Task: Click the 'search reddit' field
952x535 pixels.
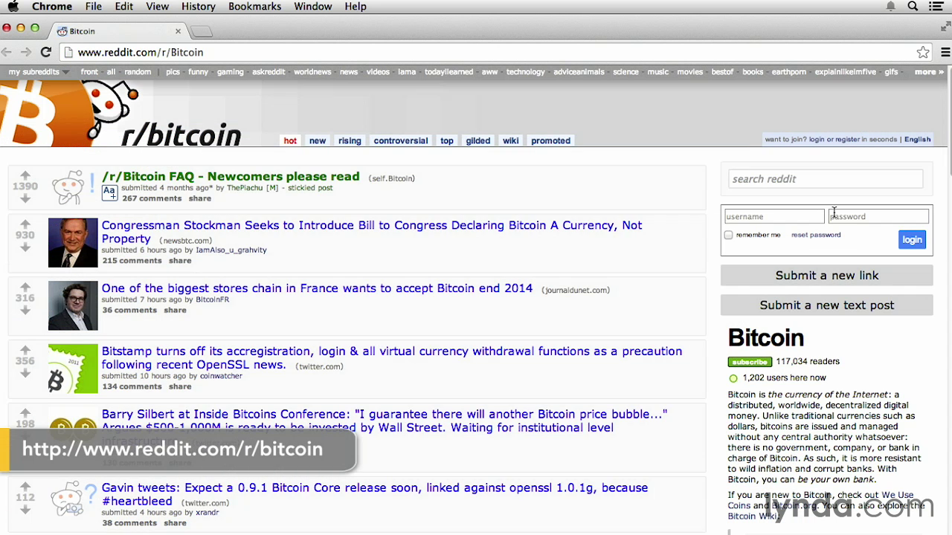Action: tap(826, 179)
